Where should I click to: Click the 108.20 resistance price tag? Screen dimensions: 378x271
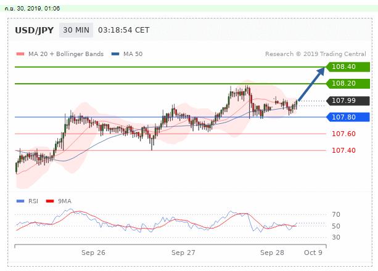pos(348,83)
